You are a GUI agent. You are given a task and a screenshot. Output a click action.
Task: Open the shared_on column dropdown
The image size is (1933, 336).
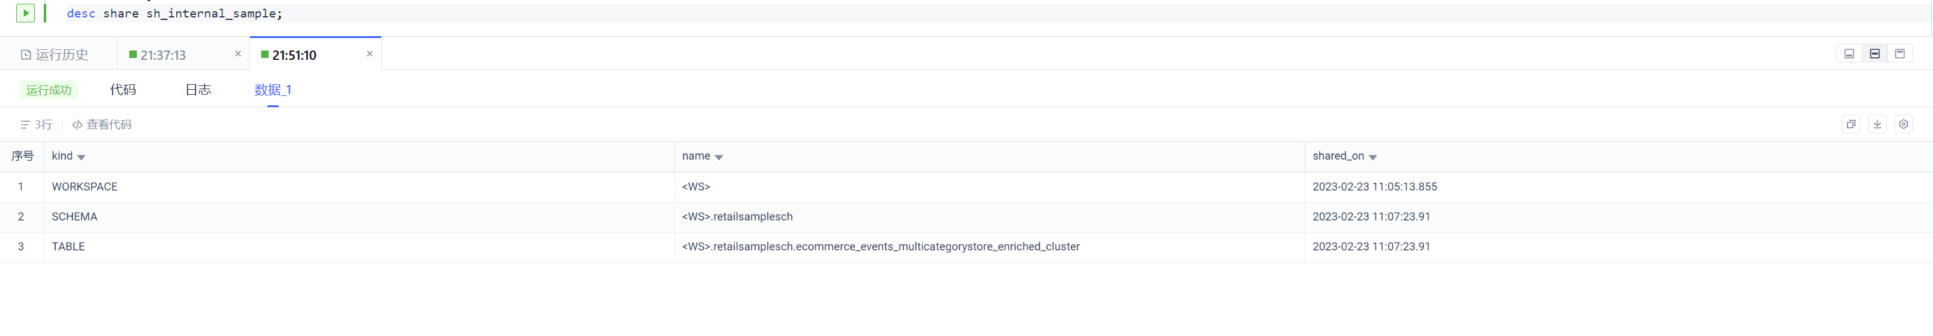point(1373,157)
